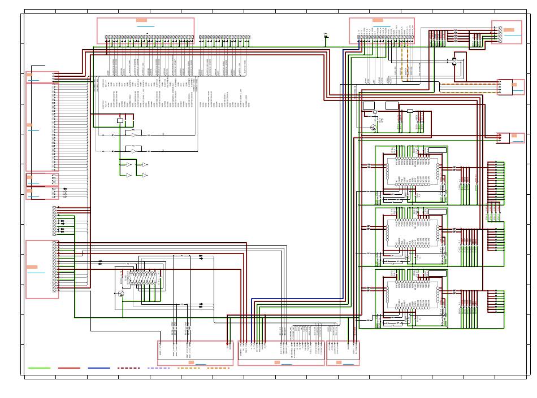The image size is (537, 398).
Task: Select the dark red dashed legend line
Action: click(129, 368)
